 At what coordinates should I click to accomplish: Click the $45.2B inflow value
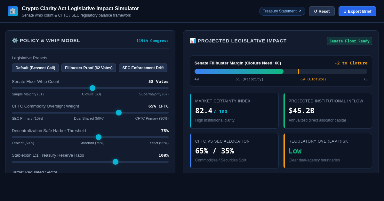[x=301, y=111]
